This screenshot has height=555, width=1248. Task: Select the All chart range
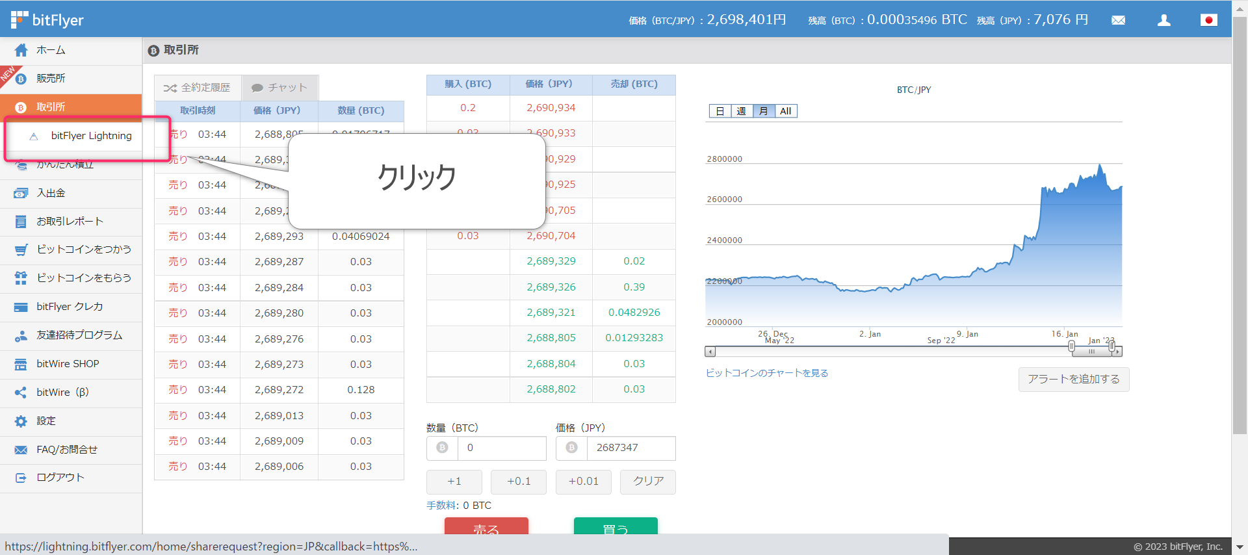(786, 111)
